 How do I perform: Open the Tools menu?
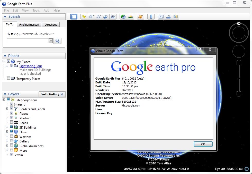point(36,11)
